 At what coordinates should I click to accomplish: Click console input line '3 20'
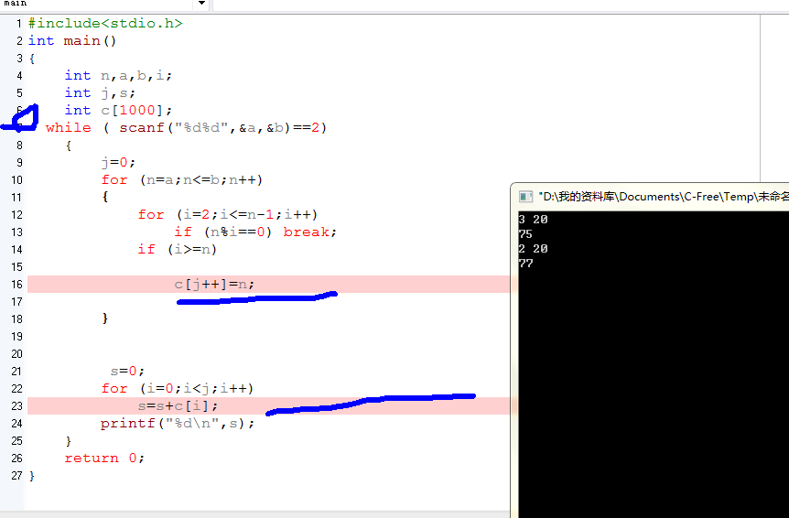(x=533, y=220)
